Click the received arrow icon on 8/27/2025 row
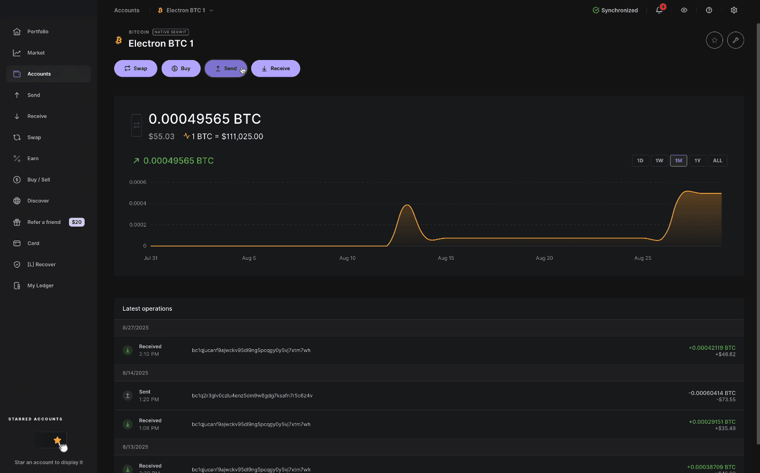This screenshot has height=473, width=760. (x=127, y=350)
